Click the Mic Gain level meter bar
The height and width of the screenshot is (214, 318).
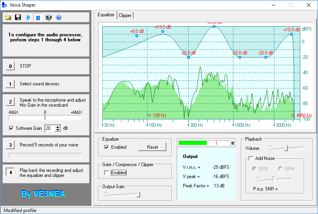45,118
